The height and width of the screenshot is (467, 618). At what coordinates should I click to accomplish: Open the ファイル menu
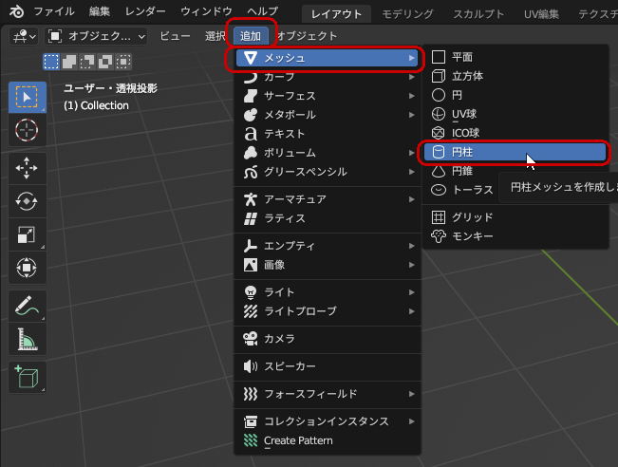[x=54, y=11]
